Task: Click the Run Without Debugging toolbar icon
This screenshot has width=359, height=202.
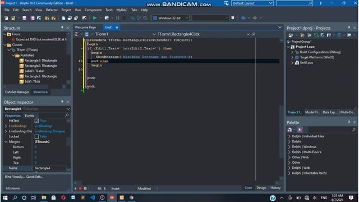Action: 107,18
